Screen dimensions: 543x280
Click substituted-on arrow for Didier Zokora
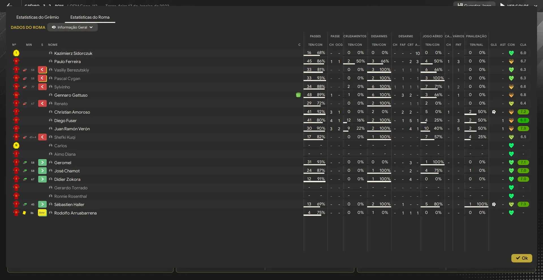point(42,179)
